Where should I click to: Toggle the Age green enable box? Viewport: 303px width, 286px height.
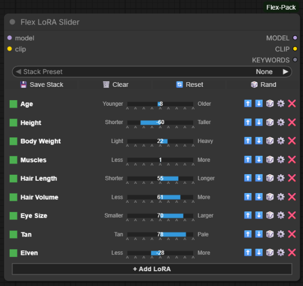click(x=13, y=104)
